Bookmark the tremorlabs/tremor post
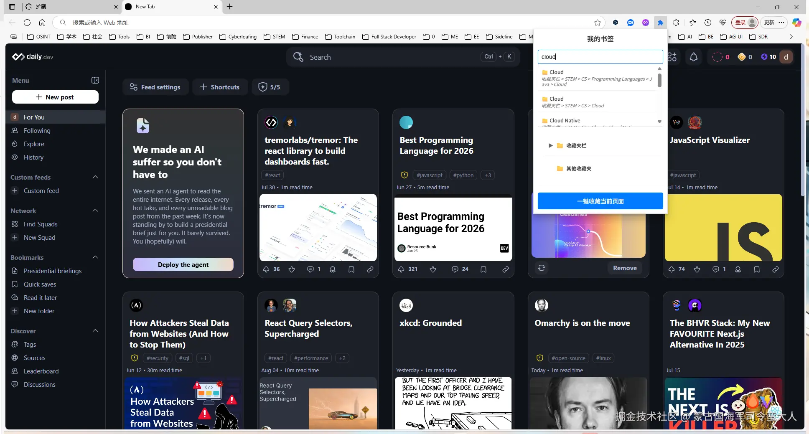The image size is (809, 434). click(x=351, y=269)
